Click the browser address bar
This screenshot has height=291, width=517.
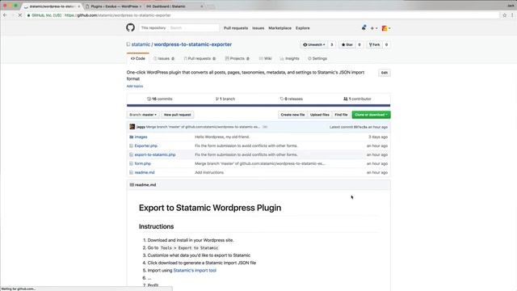264,15
